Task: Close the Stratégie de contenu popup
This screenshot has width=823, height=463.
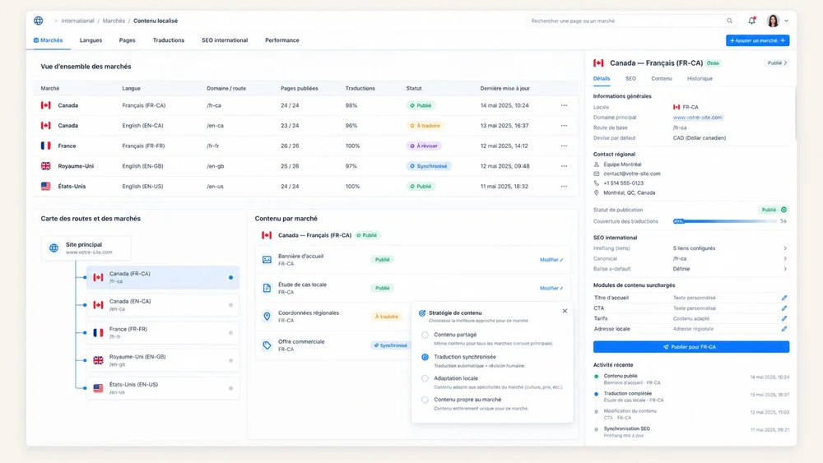Action: pos(565,311)
